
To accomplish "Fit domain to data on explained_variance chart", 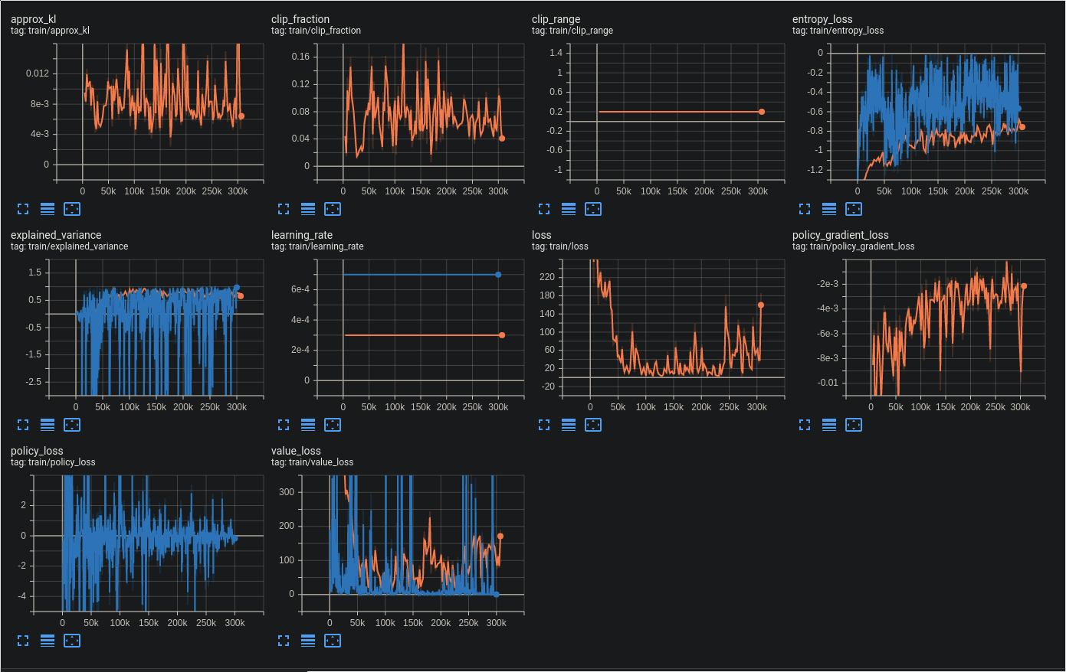I will coord(72,425).
